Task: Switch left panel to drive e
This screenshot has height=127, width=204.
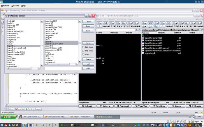Action: [100, 23]
